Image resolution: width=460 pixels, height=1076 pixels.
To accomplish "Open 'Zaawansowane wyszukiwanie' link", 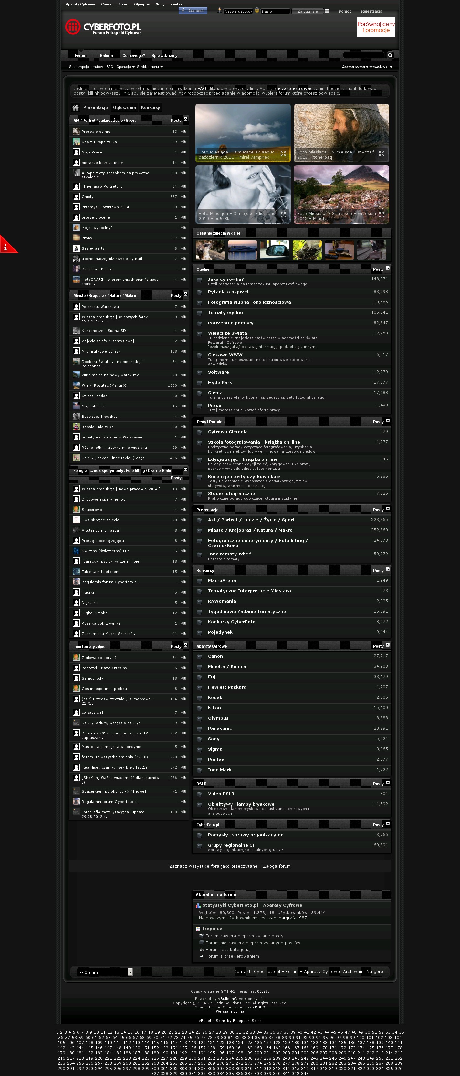I will tap(367, 67).
